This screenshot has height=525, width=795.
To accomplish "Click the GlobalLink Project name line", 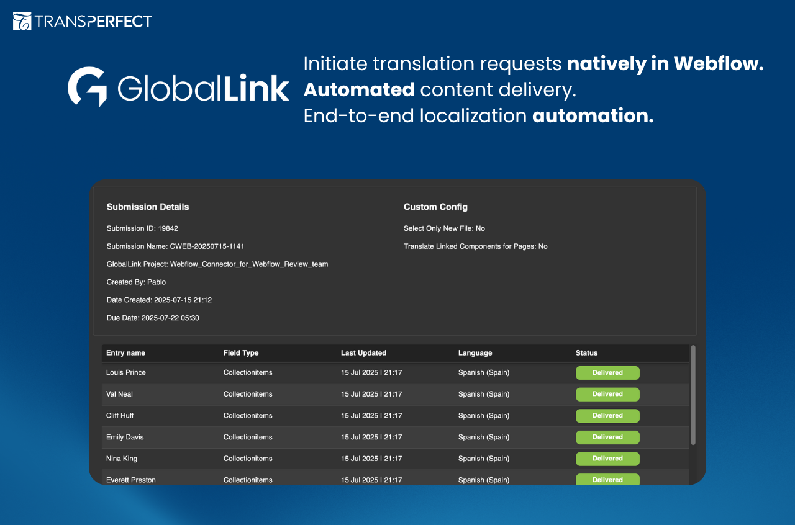I will pos(217,264).
